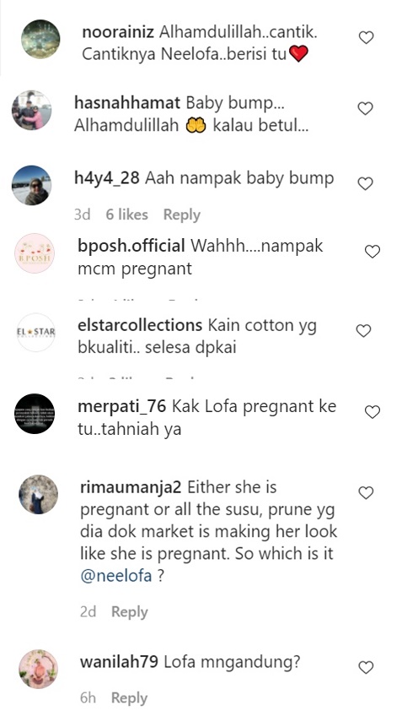Reply to wanilah79's comment
This screenshot has width=402, height=711.
click(130, 697)
